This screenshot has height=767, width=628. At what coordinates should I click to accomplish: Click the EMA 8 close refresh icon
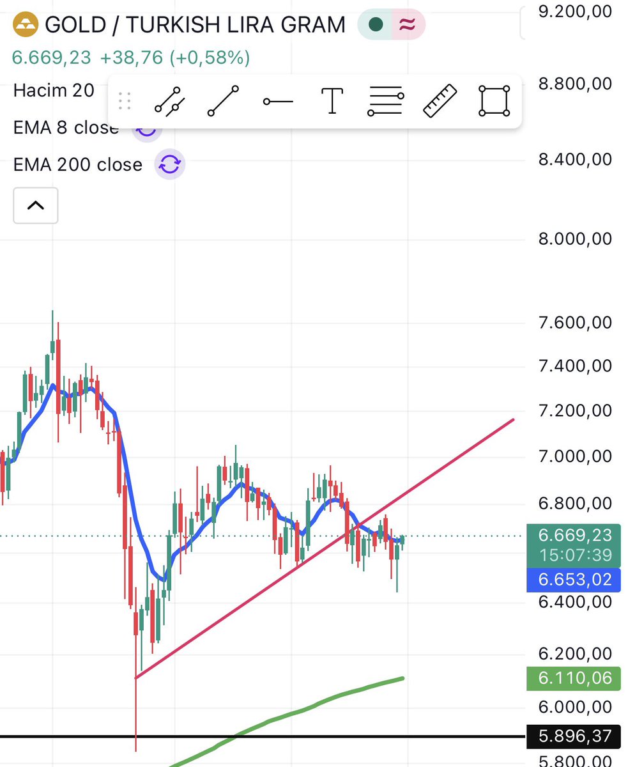pos(147,131)
